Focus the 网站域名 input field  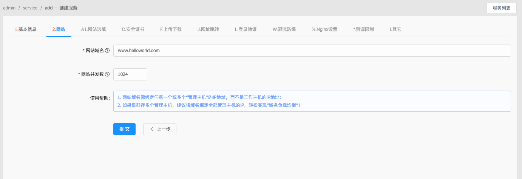click(x=312, y=51)
